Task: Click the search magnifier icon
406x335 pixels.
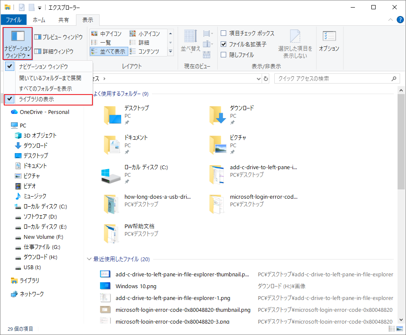Action: point(394,79)
